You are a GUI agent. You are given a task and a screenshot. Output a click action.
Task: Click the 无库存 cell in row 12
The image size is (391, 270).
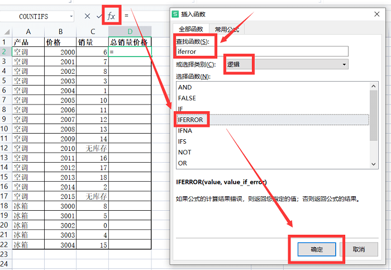pos(93,148)
